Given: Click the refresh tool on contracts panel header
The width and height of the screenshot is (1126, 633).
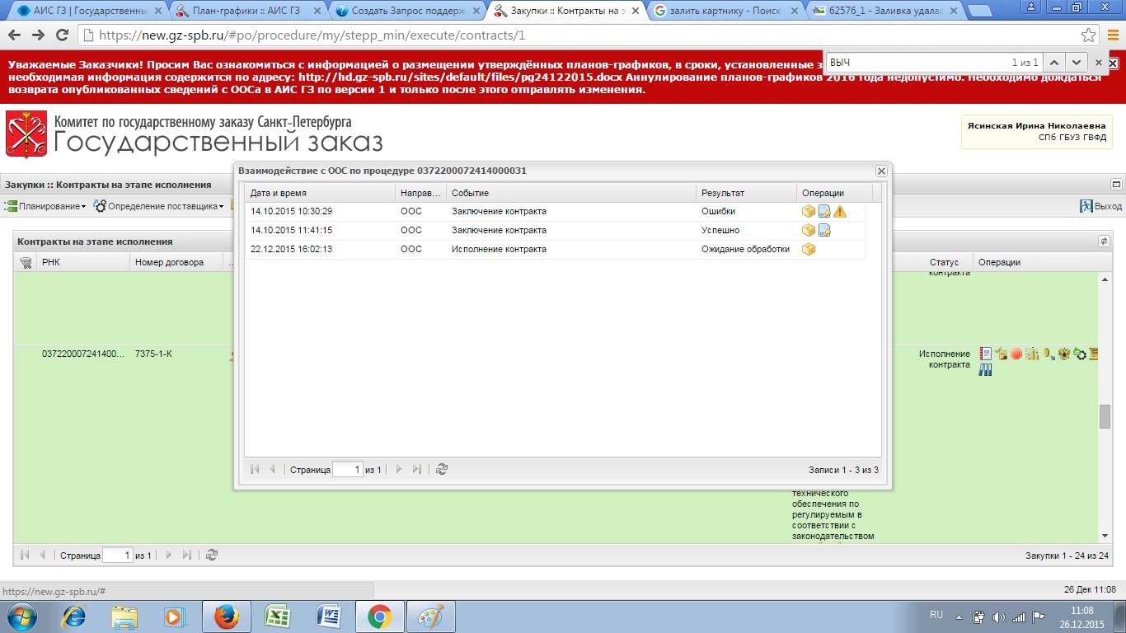Looking at the screenshot, I should (x=1104, y=241).
